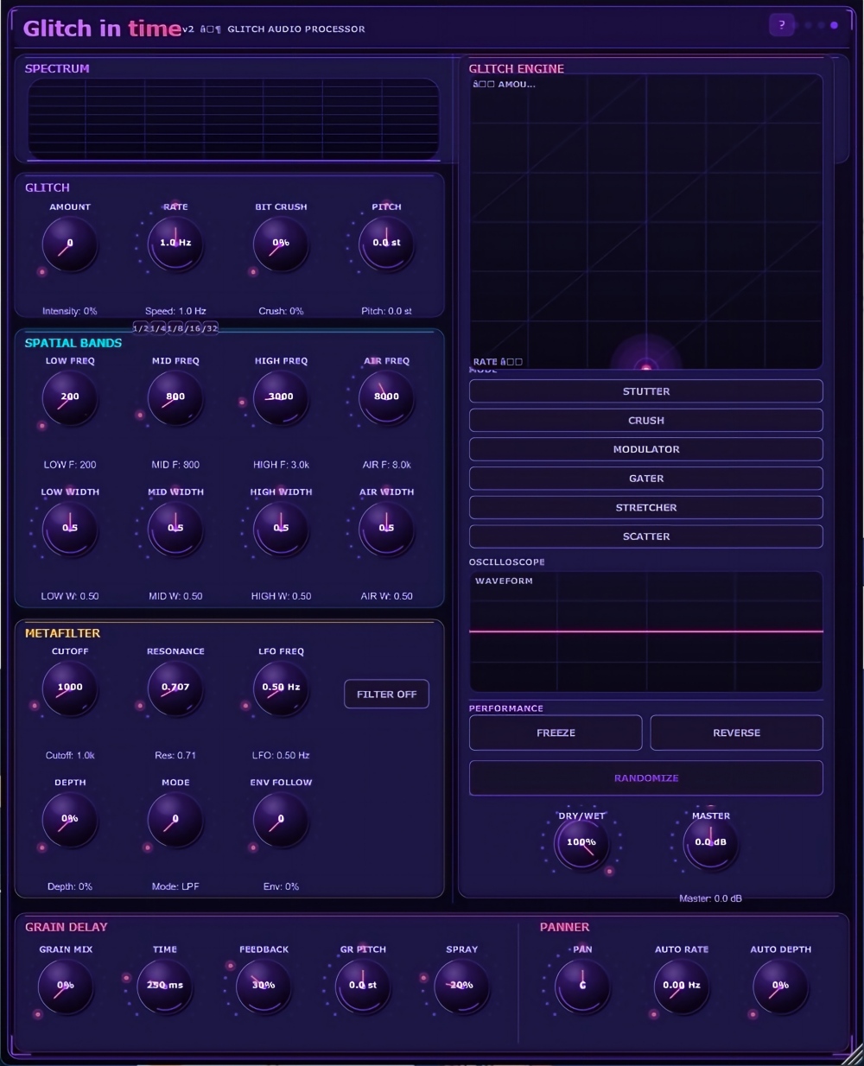Click the 'Crush: 0%' readout
Image resolution: width=864 pixels, height=1066 pixels.
pyautogui.click(x=281, y=311)
